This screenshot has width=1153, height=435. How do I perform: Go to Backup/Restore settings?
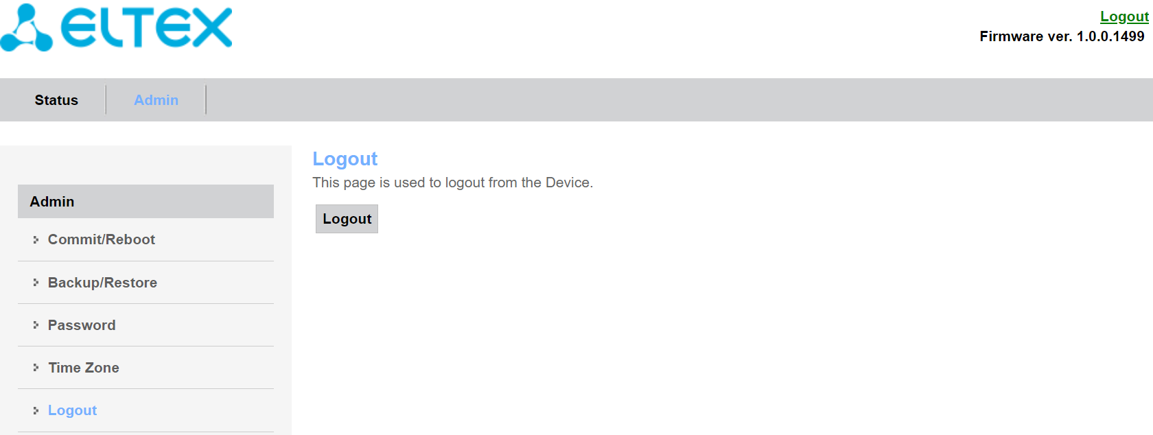tap(102, 283)
